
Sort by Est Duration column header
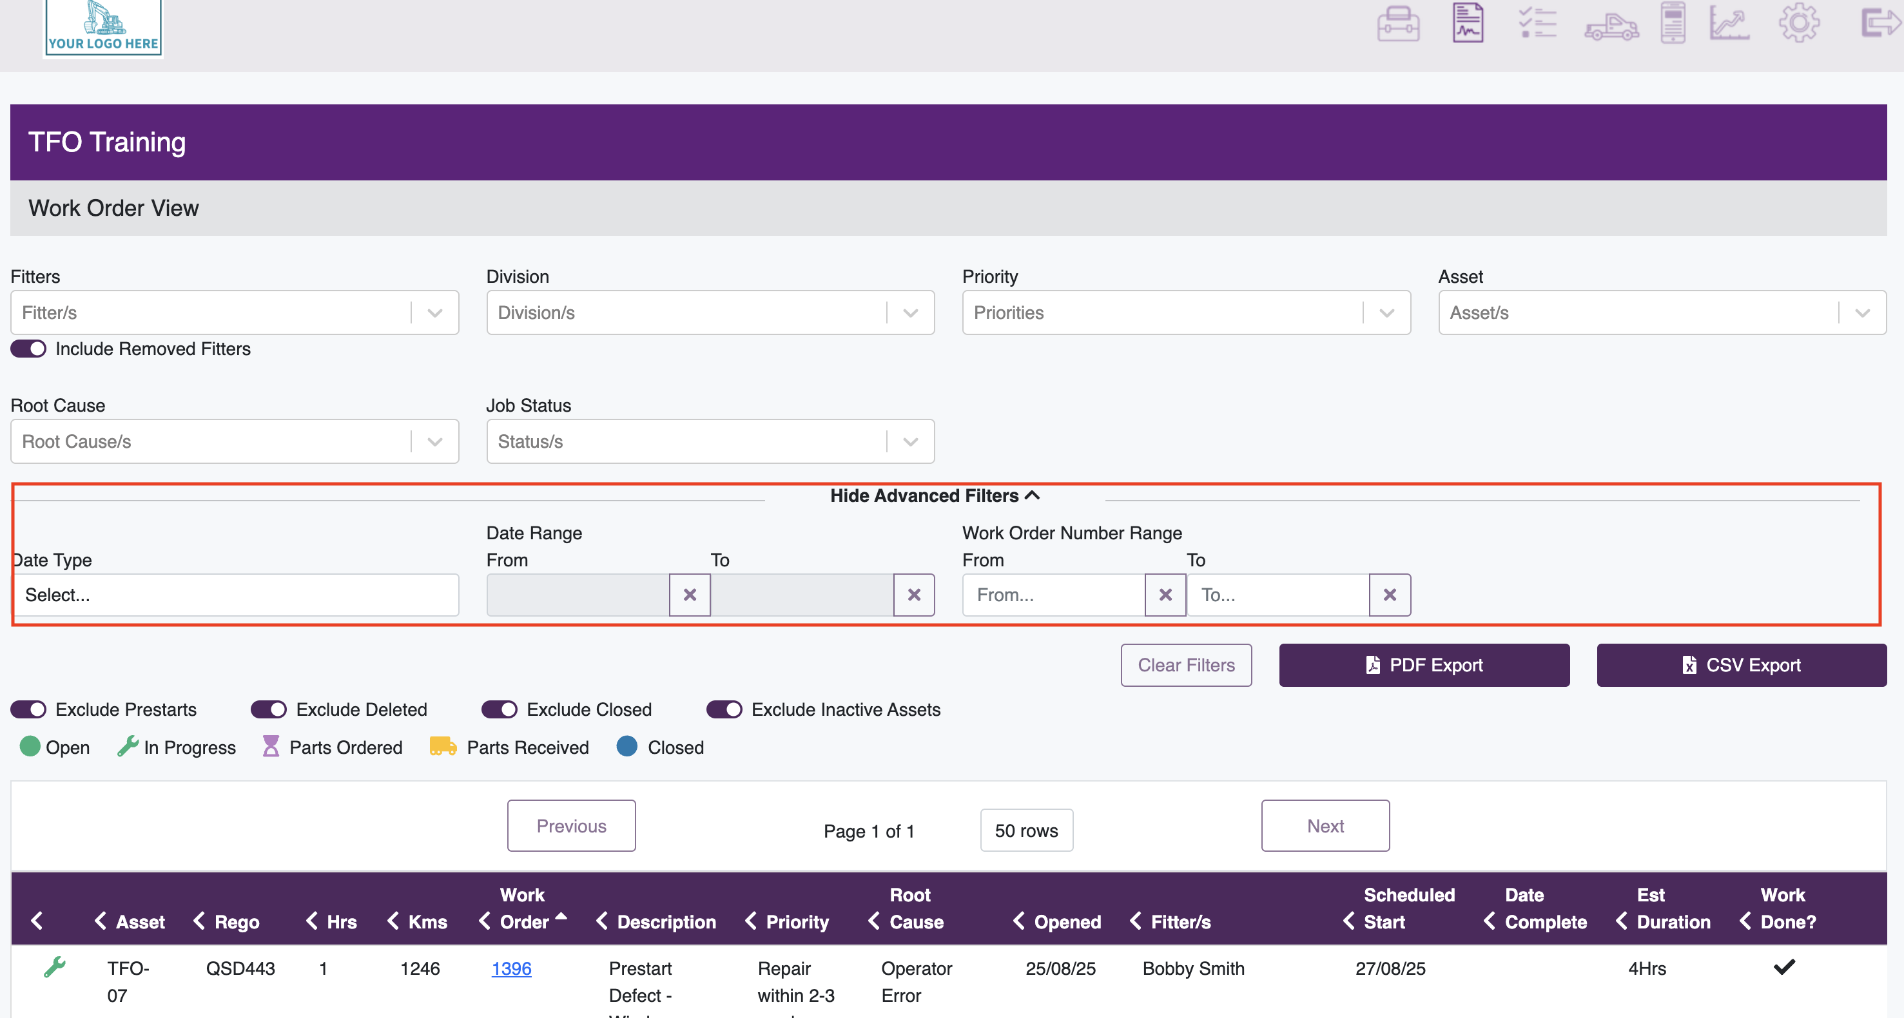coord(1673,908)
